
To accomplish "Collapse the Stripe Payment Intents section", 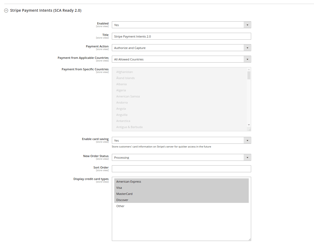I will (6, 11).
